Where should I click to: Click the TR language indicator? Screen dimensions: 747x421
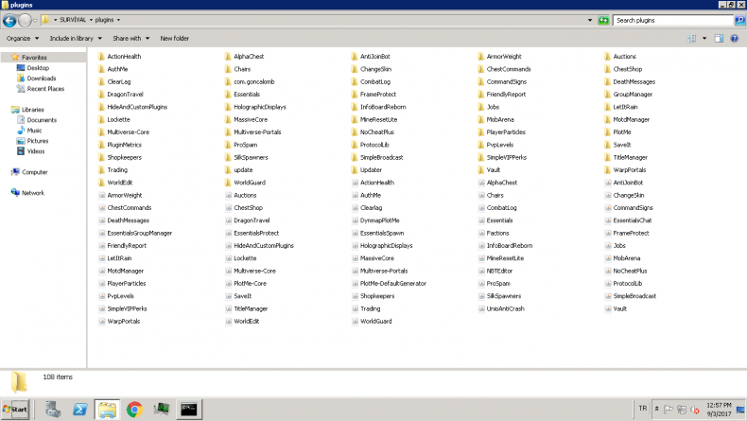click(x=643, y=409)
